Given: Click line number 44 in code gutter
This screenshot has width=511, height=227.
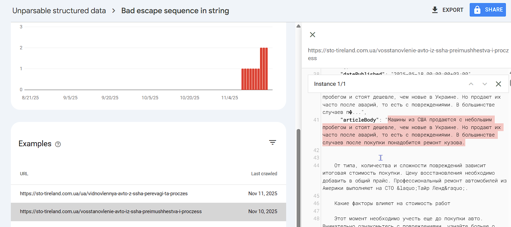Looking at the screenshot, I should pyautogui.click(x=316, y=166).
